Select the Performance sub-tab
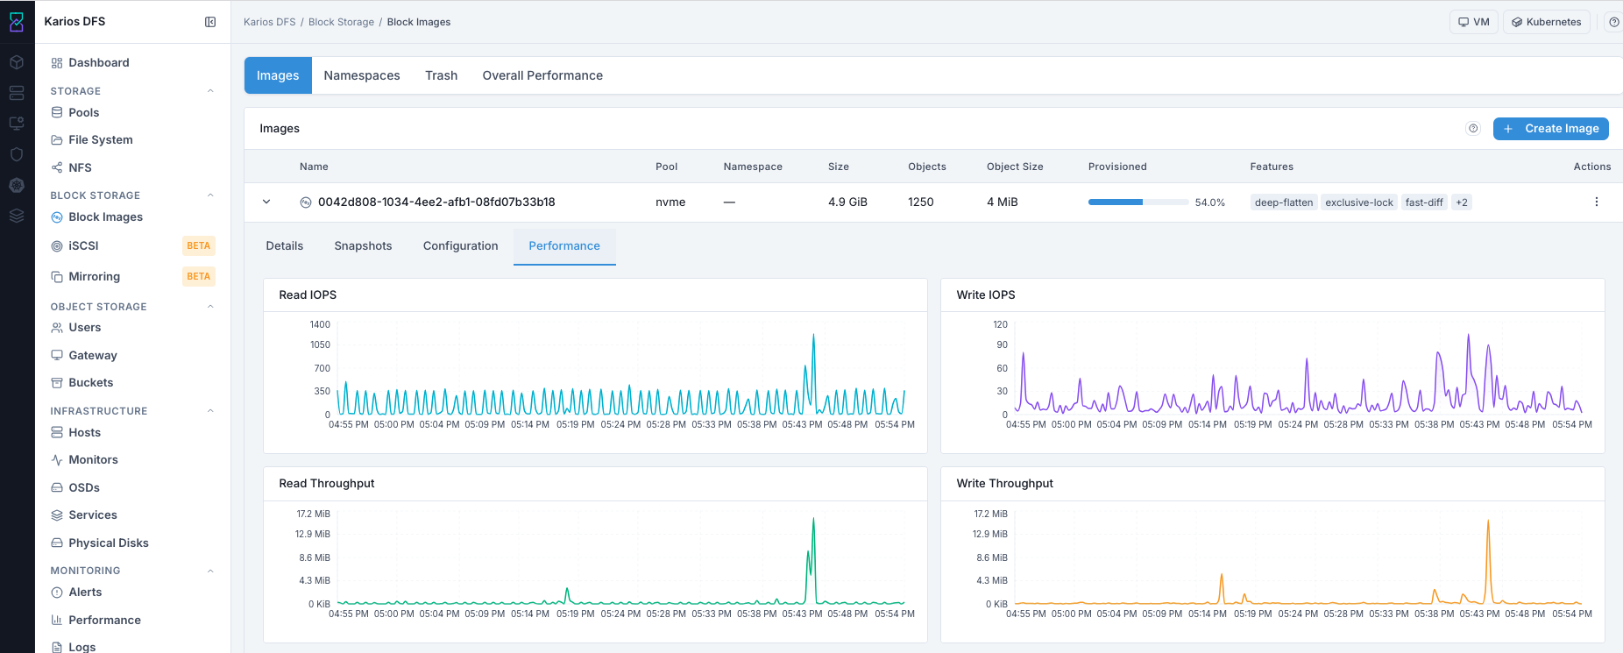This screenshot has height=653, width=1623. 564,246
